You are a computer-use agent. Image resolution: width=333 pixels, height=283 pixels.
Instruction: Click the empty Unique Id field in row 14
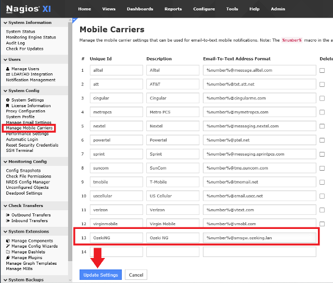coord(117,252)
